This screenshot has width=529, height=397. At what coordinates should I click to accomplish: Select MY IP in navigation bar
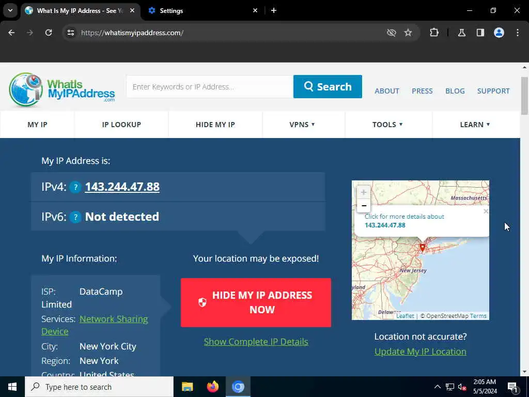coord(37,125)
